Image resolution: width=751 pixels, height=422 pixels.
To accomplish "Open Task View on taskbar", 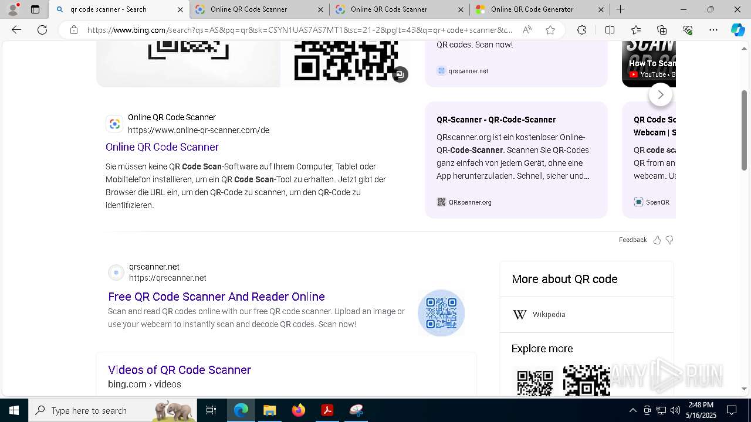I will 211,410.
